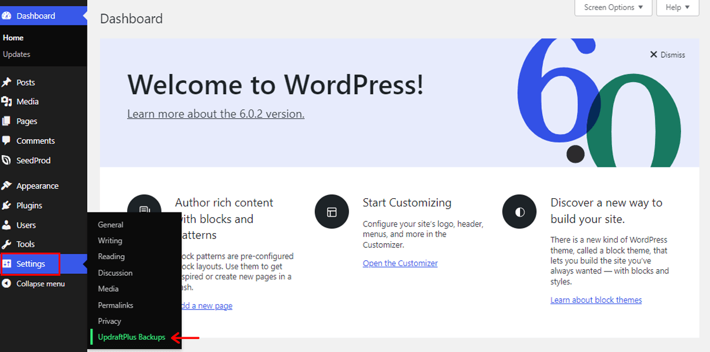Select the Settings menu label
This screenshot has width=710, height=352.
coord(31,264)
